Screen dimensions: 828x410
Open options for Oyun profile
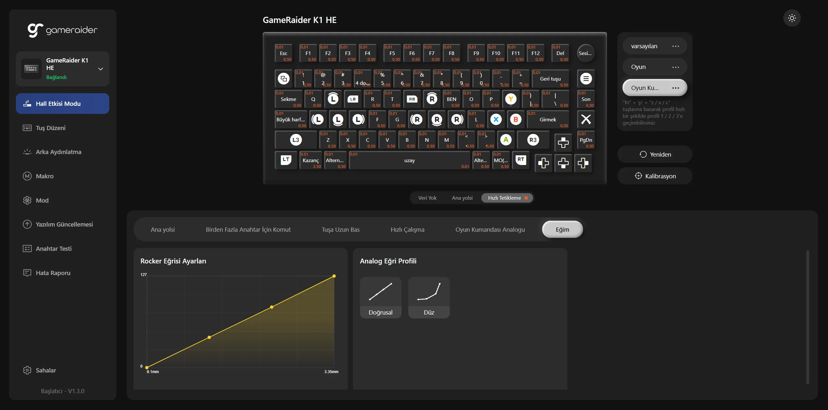coord(675,67)
